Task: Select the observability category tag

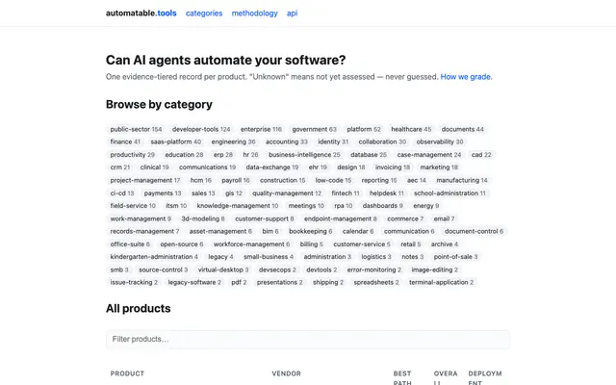Action: (440, 141)
